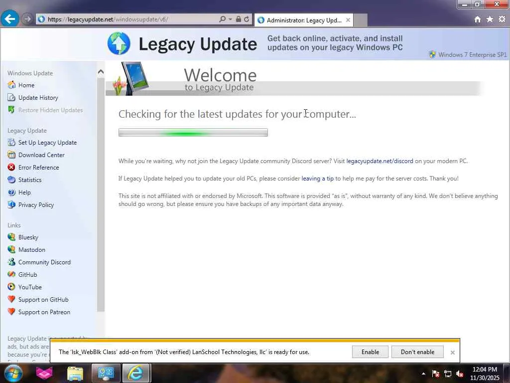Collapse the sidebar with the up chevron
The width and height of the screenshot is (510, 383).
(x=101, y=72)
